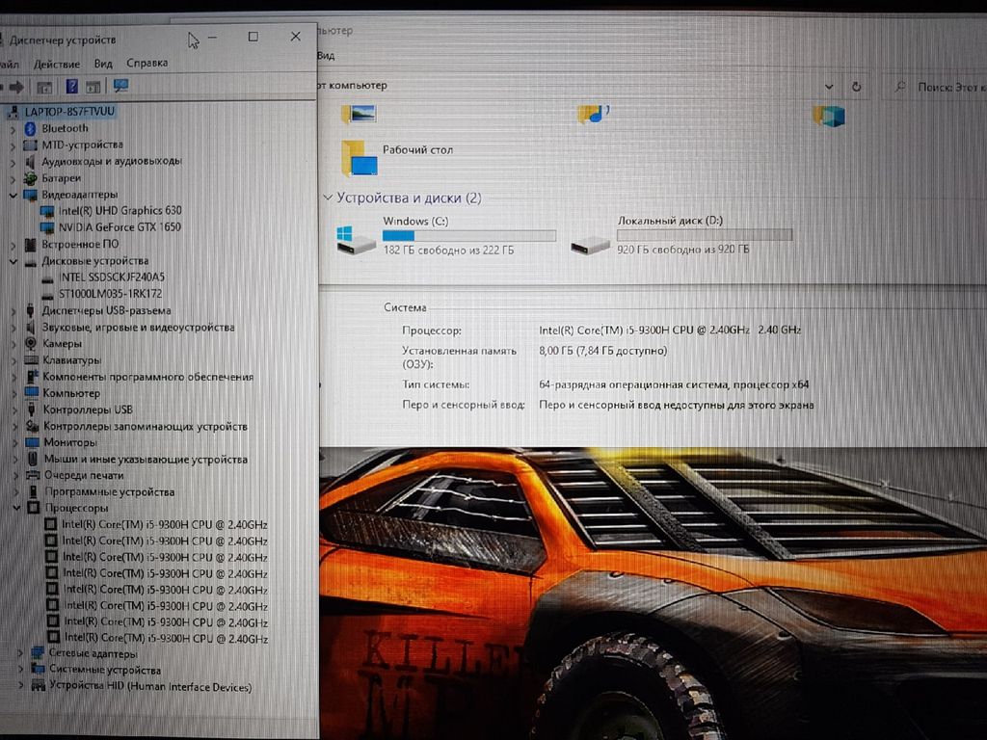Open the Вид menu in Device Manager
This screenshot has width=987, height=740.
point(103,64)
